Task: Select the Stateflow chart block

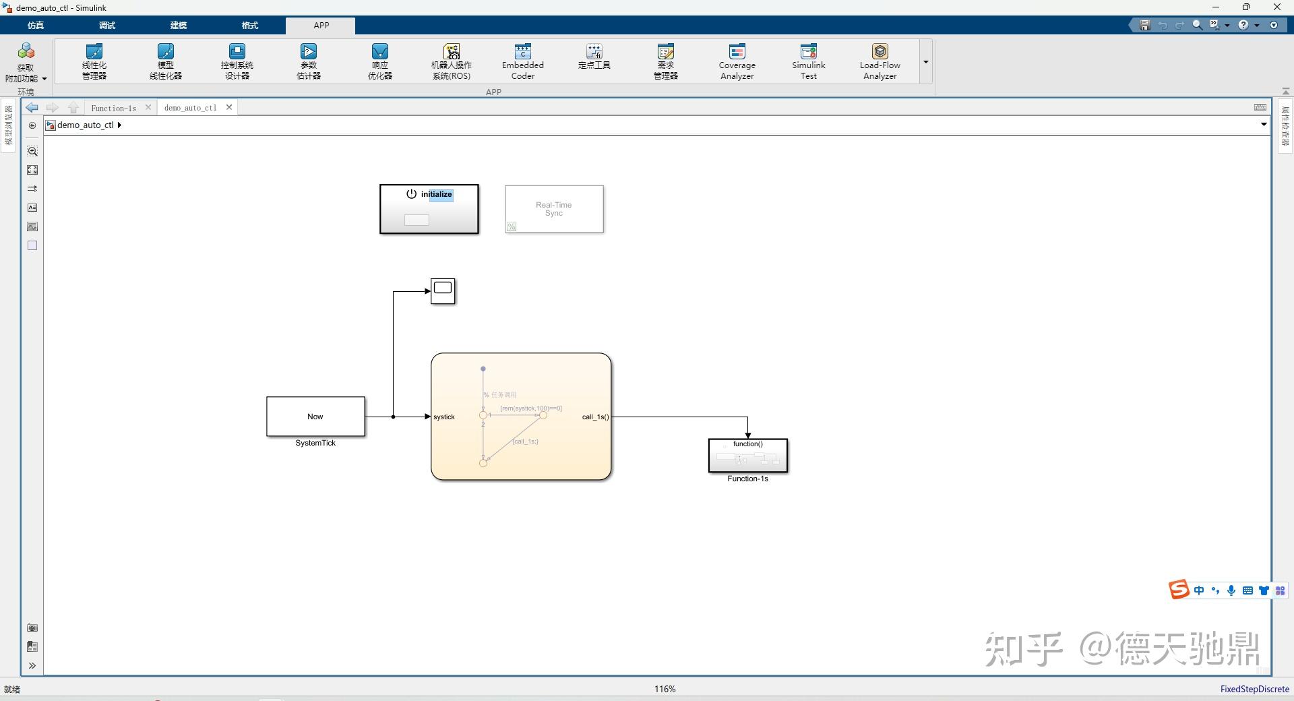Action: (521, 417)
